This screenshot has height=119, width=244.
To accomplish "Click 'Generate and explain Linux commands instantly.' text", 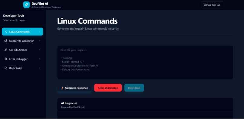I will (x=88, y=29).
